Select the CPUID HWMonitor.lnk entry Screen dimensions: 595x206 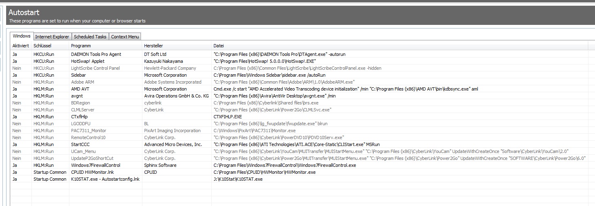[91, 172]
